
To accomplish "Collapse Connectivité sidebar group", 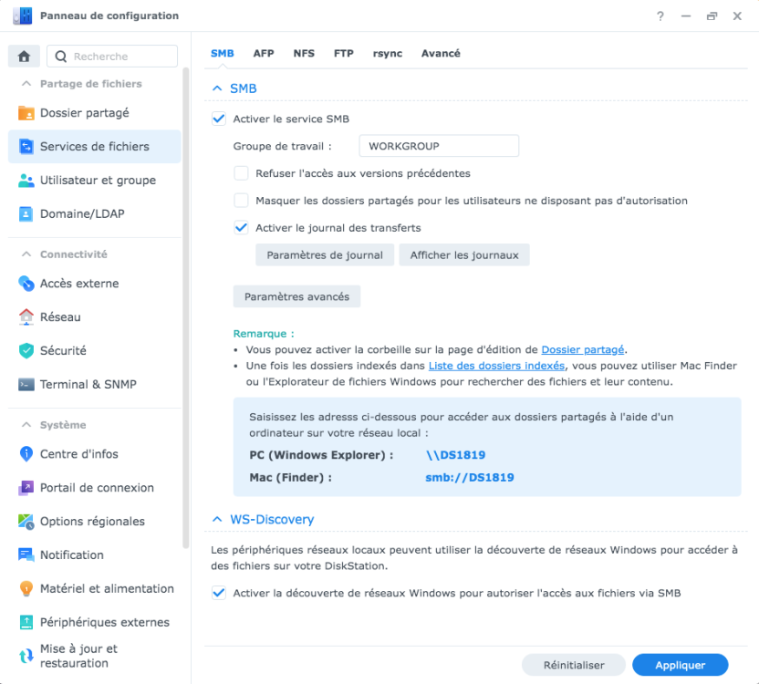I will pyautogui.click(x=26, y=254).
